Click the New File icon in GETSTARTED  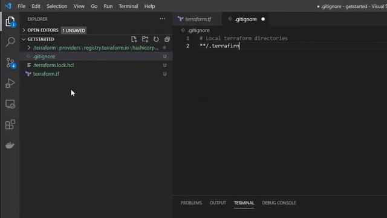134,39
